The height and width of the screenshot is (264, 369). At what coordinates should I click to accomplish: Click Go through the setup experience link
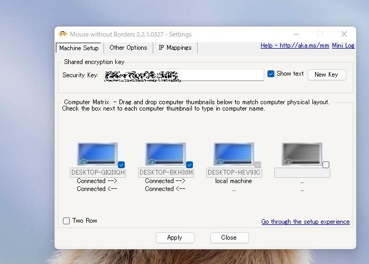(306, 222)
